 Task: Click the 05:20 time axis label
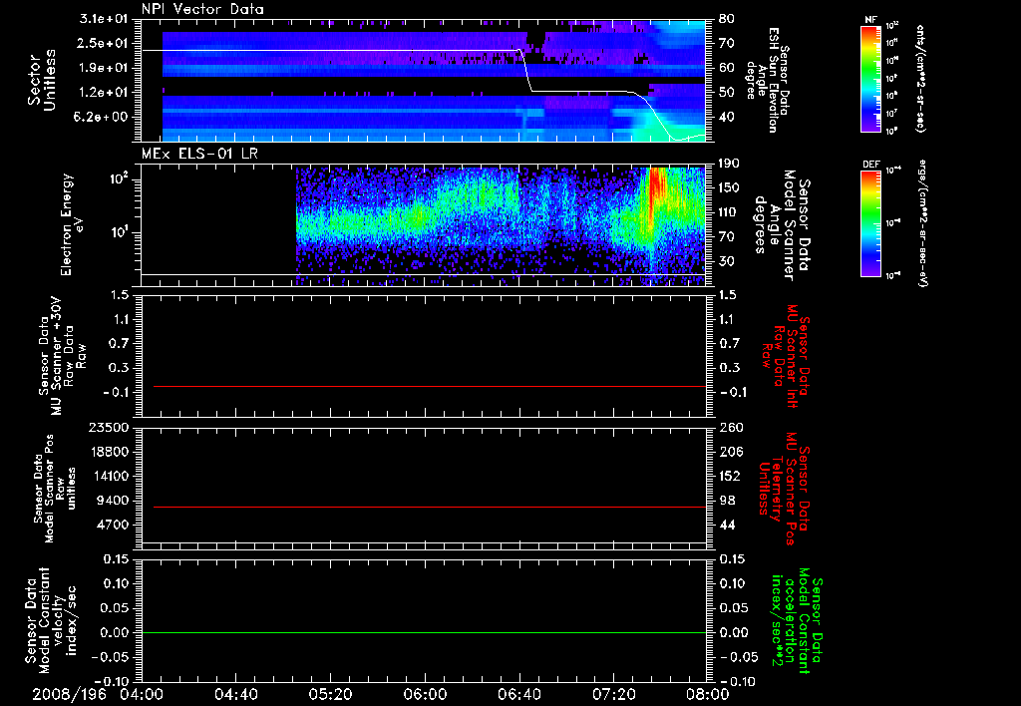329,694
